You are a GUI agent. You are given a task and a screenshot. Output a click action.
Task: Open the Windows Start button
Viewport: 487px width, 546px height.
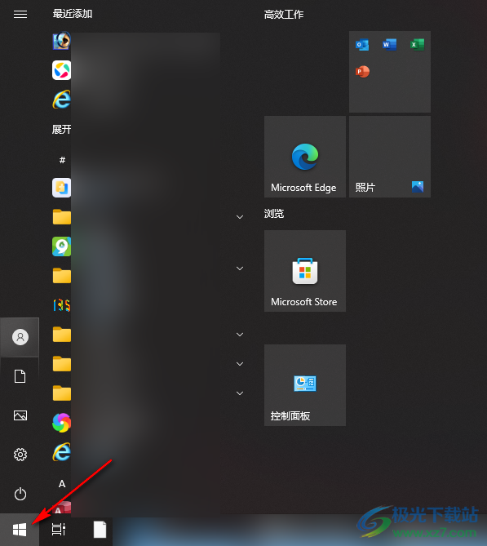coord(20,530)
